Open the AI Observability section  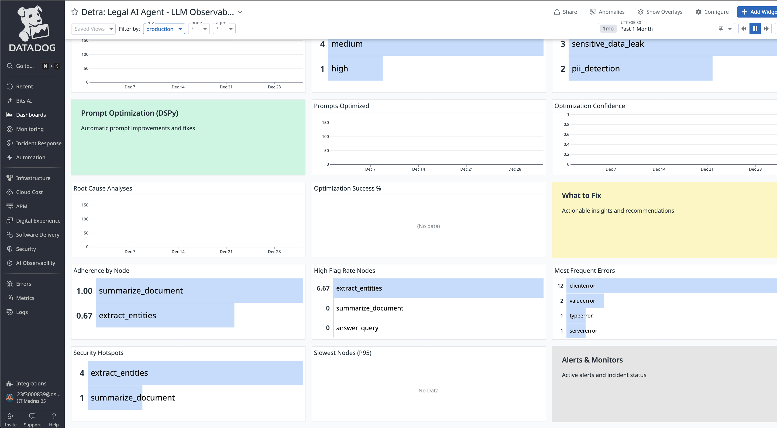coord(35,263)
